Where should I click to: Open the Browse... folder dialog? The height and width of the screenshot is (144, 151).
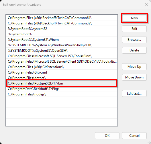(x=134, y=40)
